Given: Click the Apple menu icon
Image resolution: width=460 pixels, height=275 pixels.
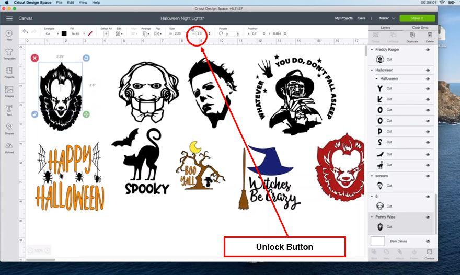Looking at the screenshot, I should pyautogui.click(x=7, y=2).
